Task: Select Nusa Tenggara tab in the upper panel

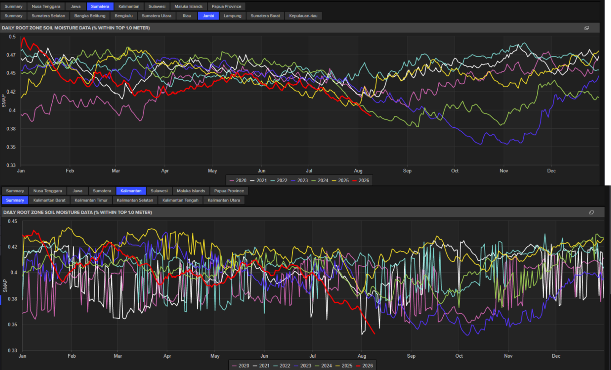Action: [x=46, y=6]
